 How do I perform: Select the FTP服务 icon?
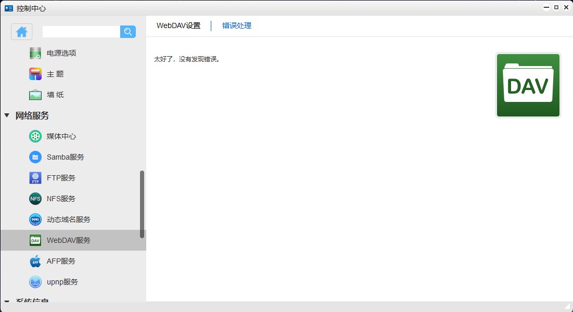(x=35, y=178)
